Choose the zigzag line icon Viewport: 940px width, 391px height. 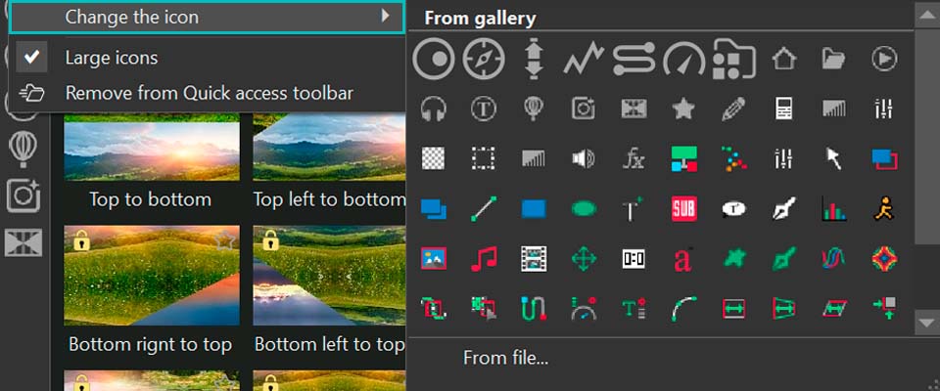click(584, 59)
